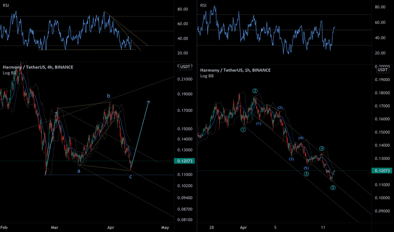The image size is (394, 232).
Task: Click the Apr date on the 4h time axis
Action: click(x=111, y=227)
